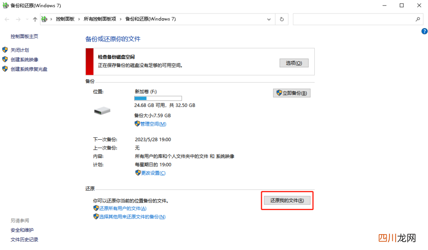The width and height of the screenshot is (428, 250).
Task: Click the 新加卷 (F:) drive name
Action: pyautogui.click(x=146, y=91)
